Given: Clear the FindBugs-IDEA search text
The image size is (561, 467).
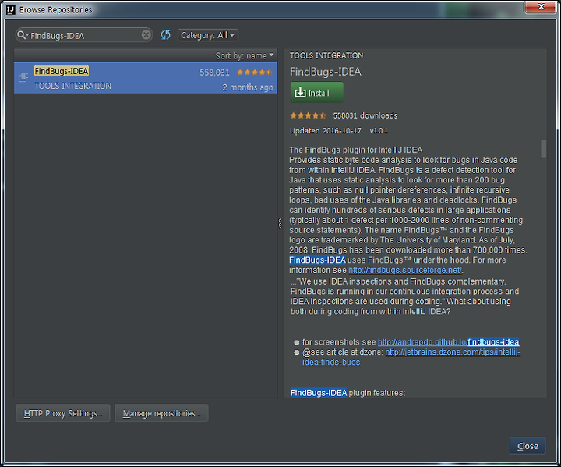Looking at the screenshot, I should click(146, 35).
